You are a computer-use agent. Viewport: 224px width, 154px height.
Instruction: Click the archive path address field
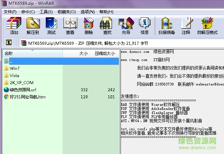click(122, 43)
